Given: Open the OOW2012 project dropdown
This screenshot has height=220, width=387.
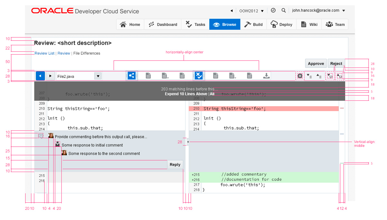Looking at the screenshot, I should click(x=252, y=11).
